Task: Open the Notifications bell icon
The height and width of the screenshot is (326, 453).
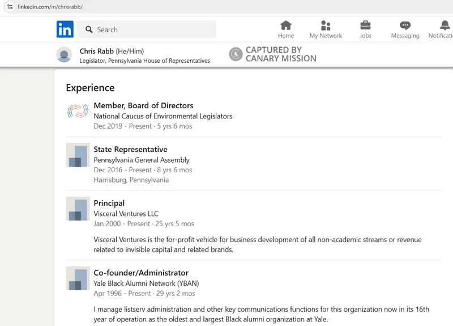Action: tap(445, 26)
